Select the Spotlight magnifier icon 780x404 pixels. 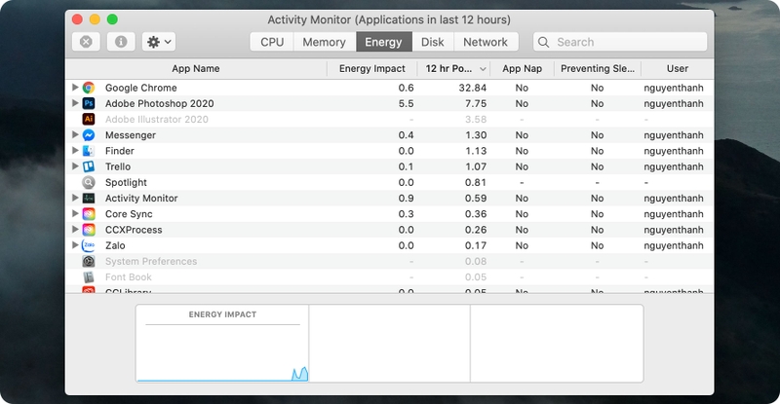point(89,182)
